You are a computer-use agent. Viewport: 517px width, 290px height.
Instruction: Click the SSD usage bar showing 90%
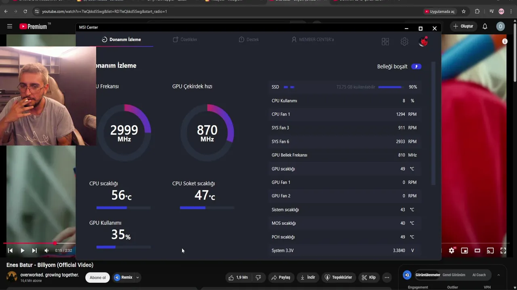click(390, 87)
